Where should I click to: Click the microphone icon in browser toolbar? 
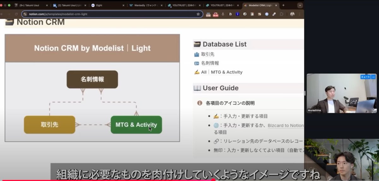(x=223, y=14)
